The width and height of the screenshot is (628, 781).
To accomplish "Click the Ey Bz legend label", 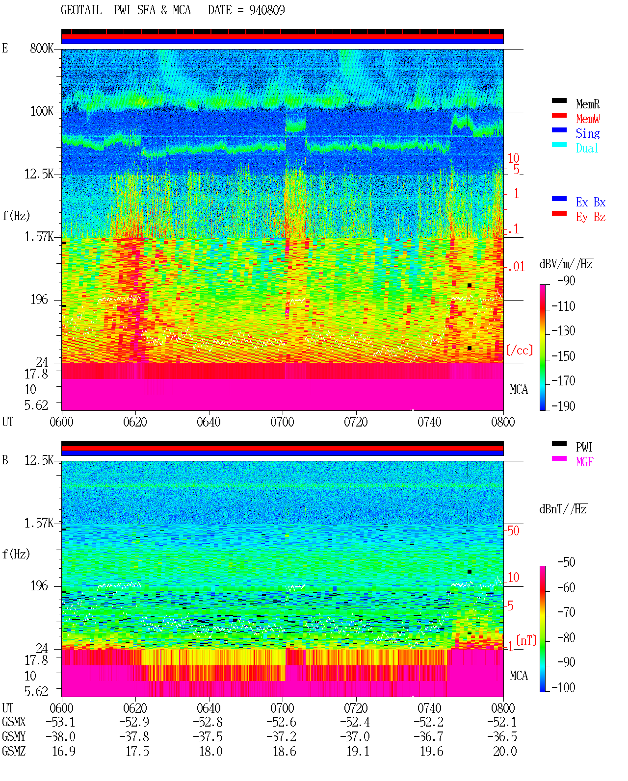I will click(x=591, y=217).
